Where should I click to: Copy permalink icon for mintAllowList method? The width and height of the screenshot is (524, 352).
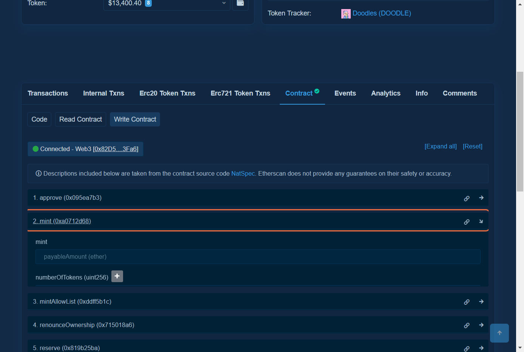coord(467,302)
